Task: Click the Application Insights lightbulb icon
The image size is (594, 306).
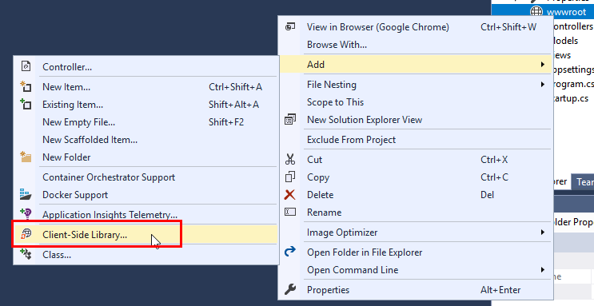Action: pyautogui.click(x=26, y=214)
